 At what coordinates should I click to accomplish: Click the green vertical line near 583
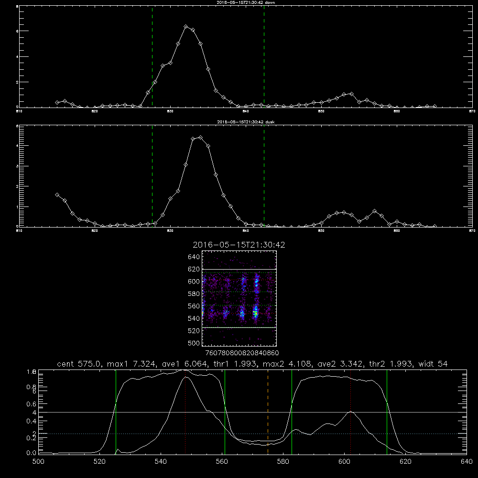click(292, 412)
